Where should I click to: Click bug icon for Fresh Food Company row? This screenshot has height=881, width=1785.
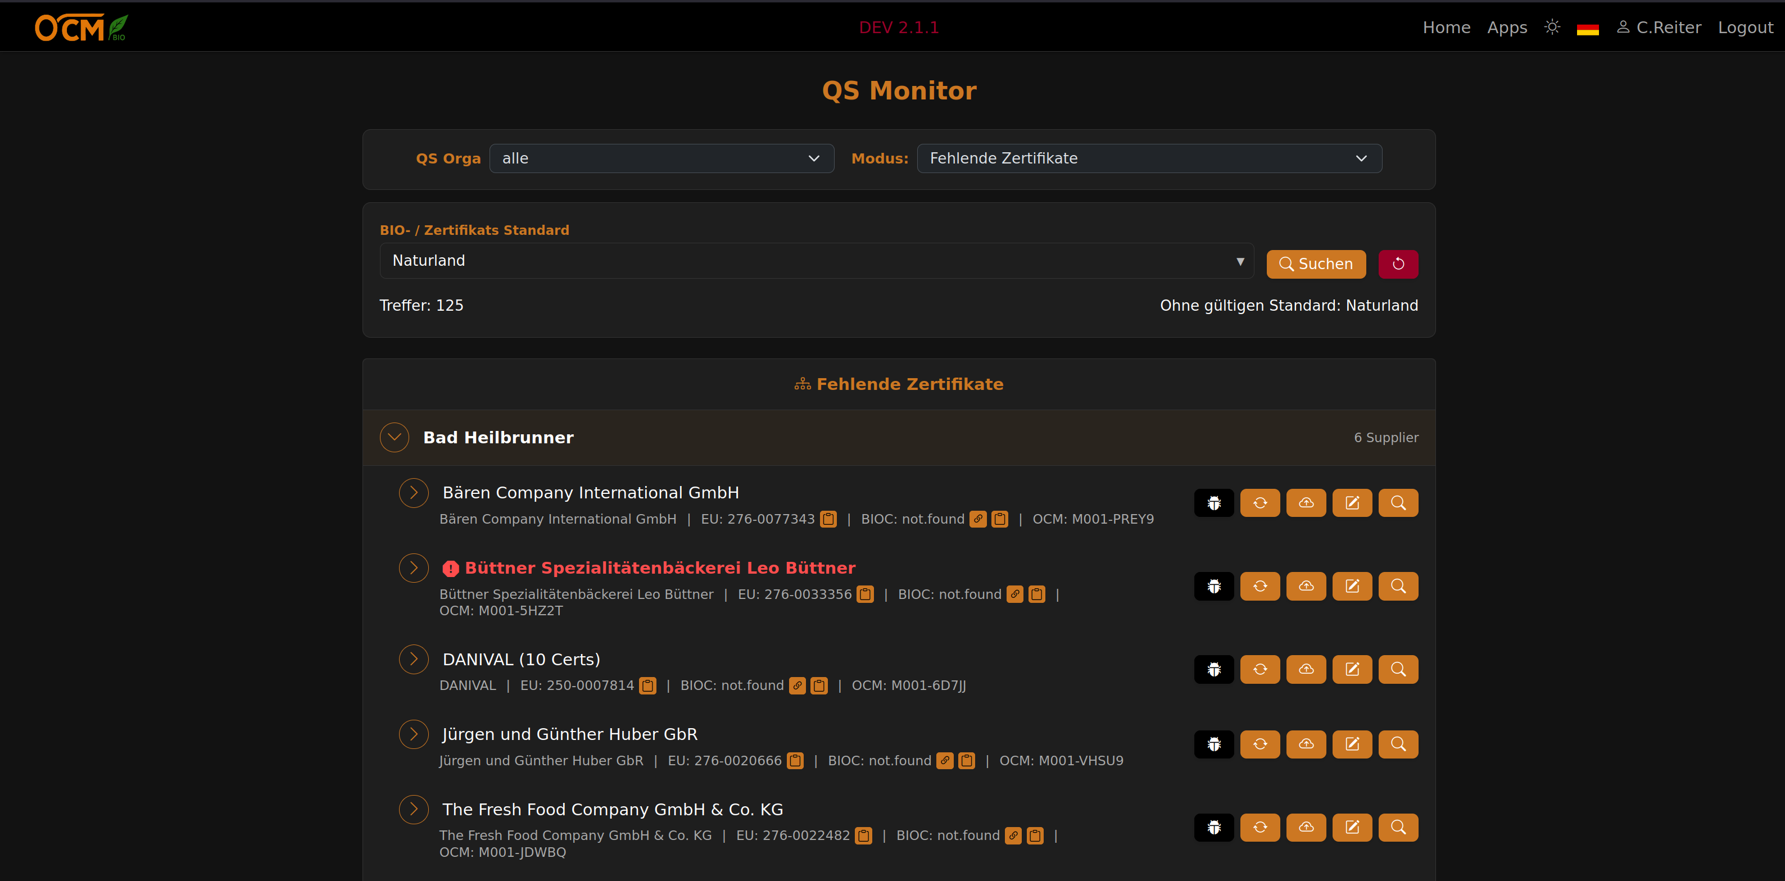pos(1213,828)
